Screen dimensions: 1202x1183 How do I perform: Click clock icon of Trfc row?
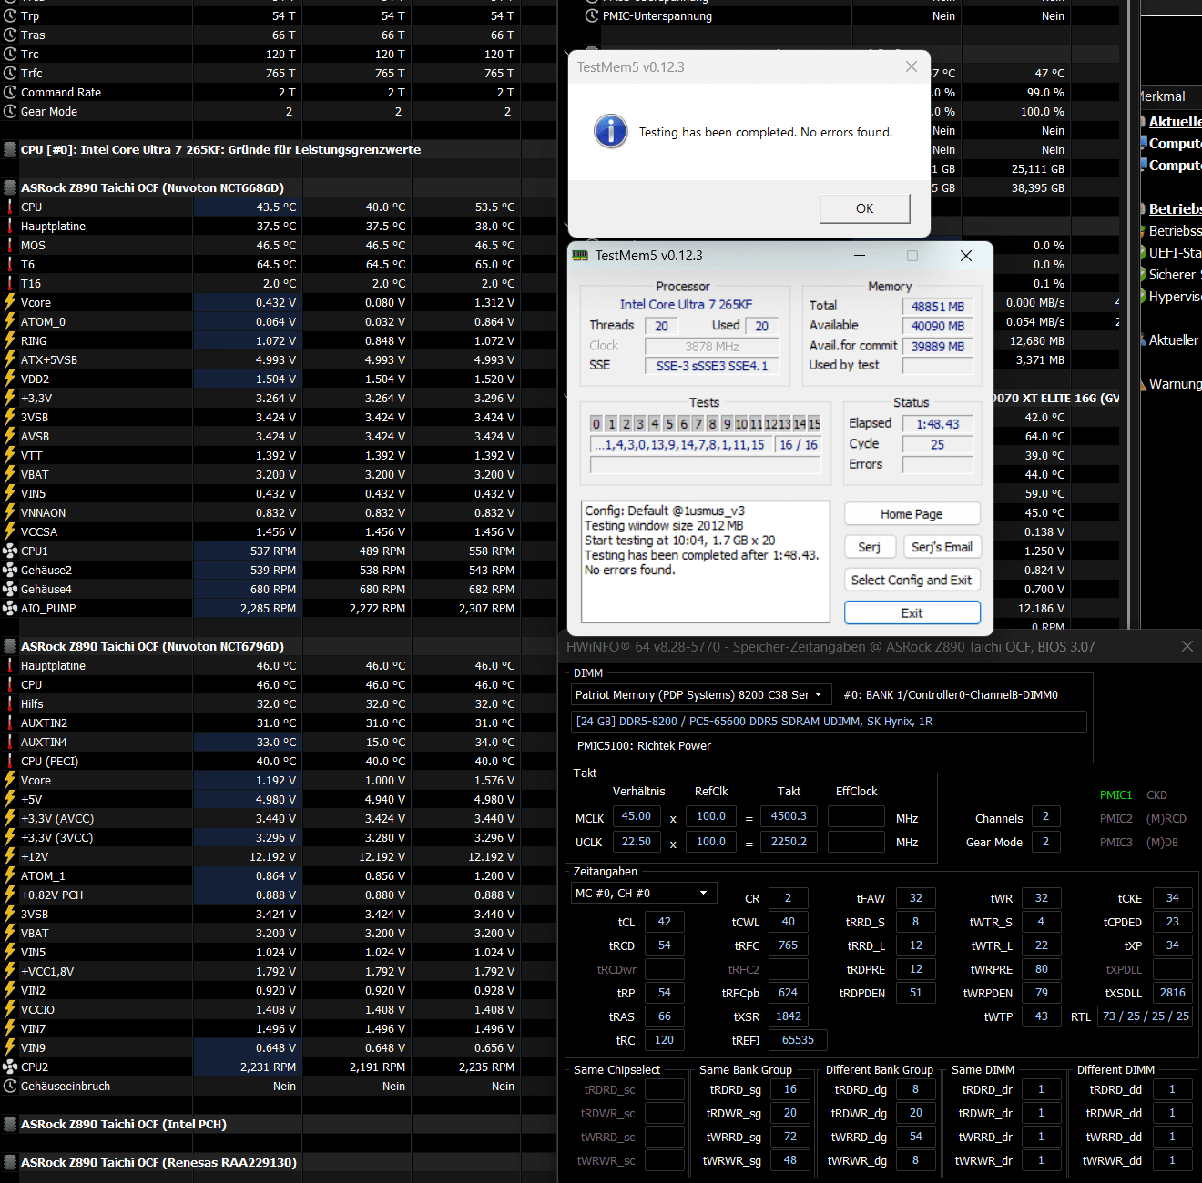(x=10, y=73)
